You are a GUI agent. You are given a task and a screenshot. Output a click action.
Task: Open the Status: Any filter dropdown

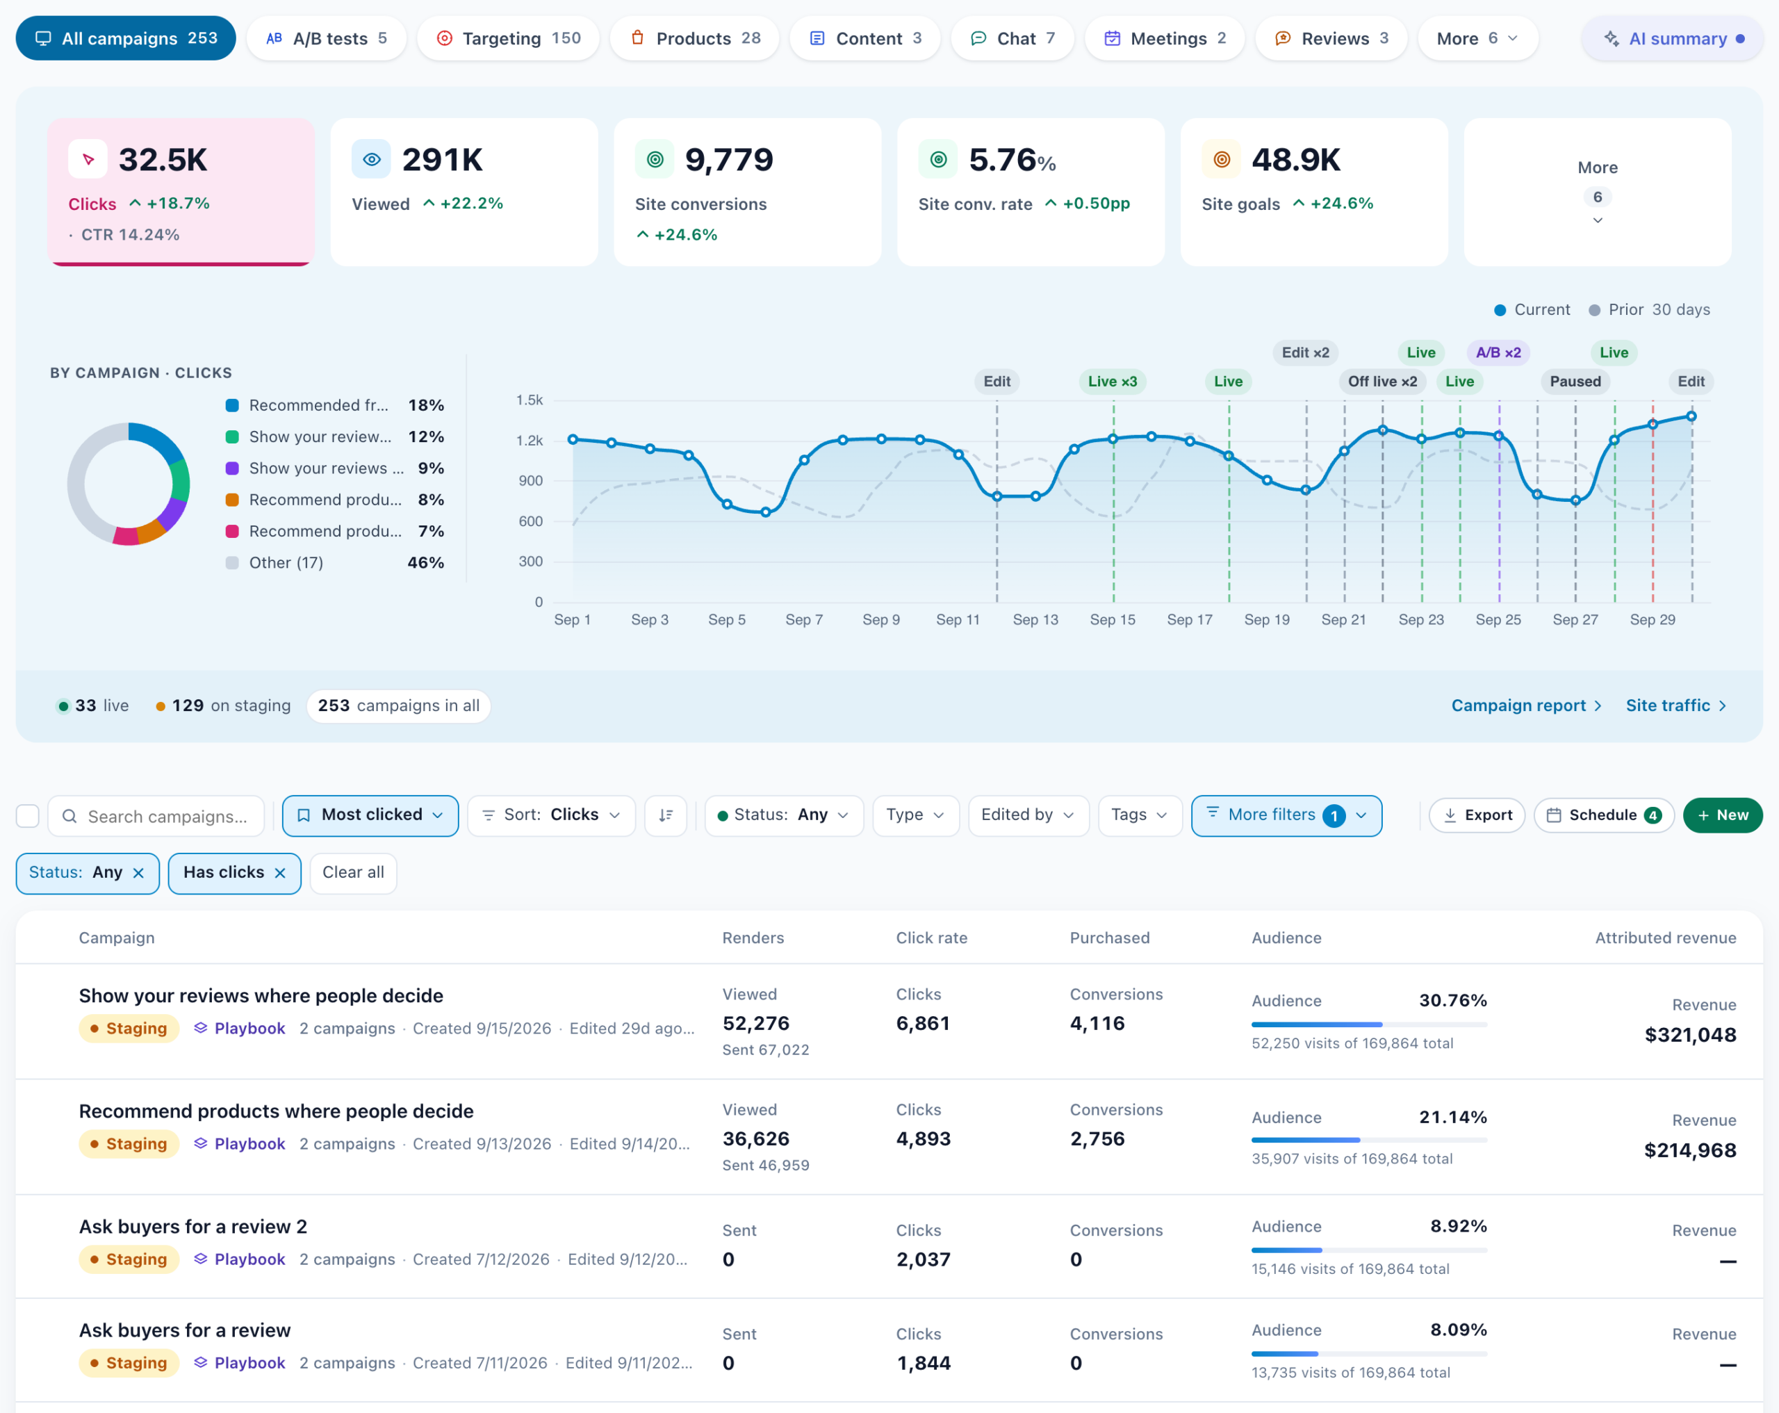click(x=784, y=815)
